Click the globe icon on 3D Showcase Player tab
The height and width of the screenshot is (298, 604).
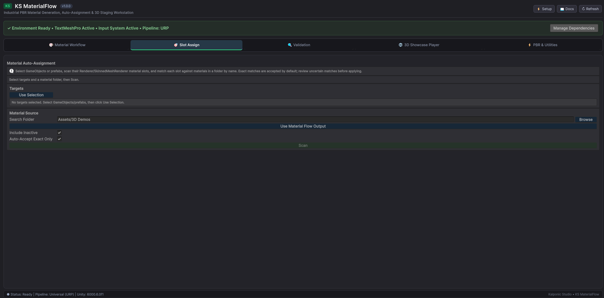[x=400, y=45]
